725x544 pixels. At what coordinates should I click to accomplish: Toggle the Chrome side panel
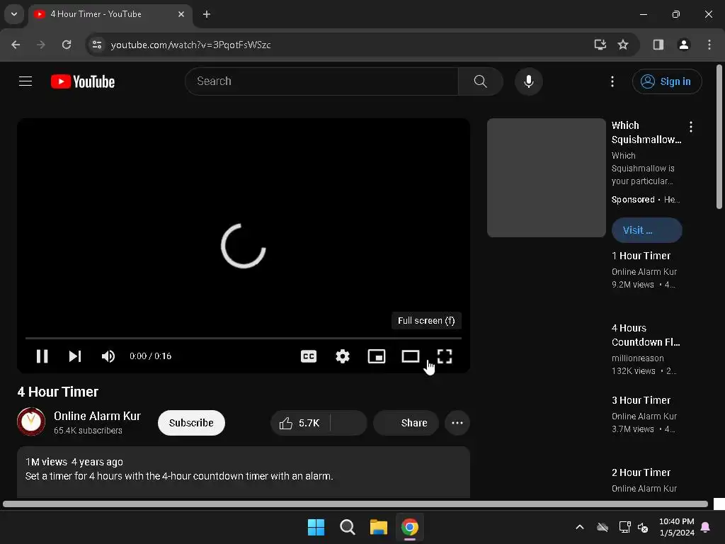[658, 45]
